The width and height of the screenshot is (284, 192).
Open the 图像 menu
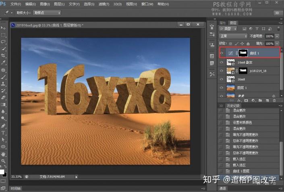(x=45, y=4)
